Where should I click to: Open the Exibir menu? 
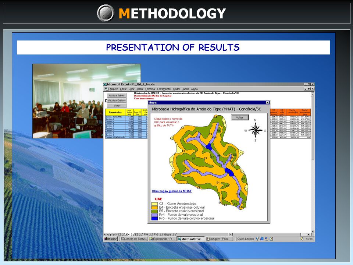132,89
